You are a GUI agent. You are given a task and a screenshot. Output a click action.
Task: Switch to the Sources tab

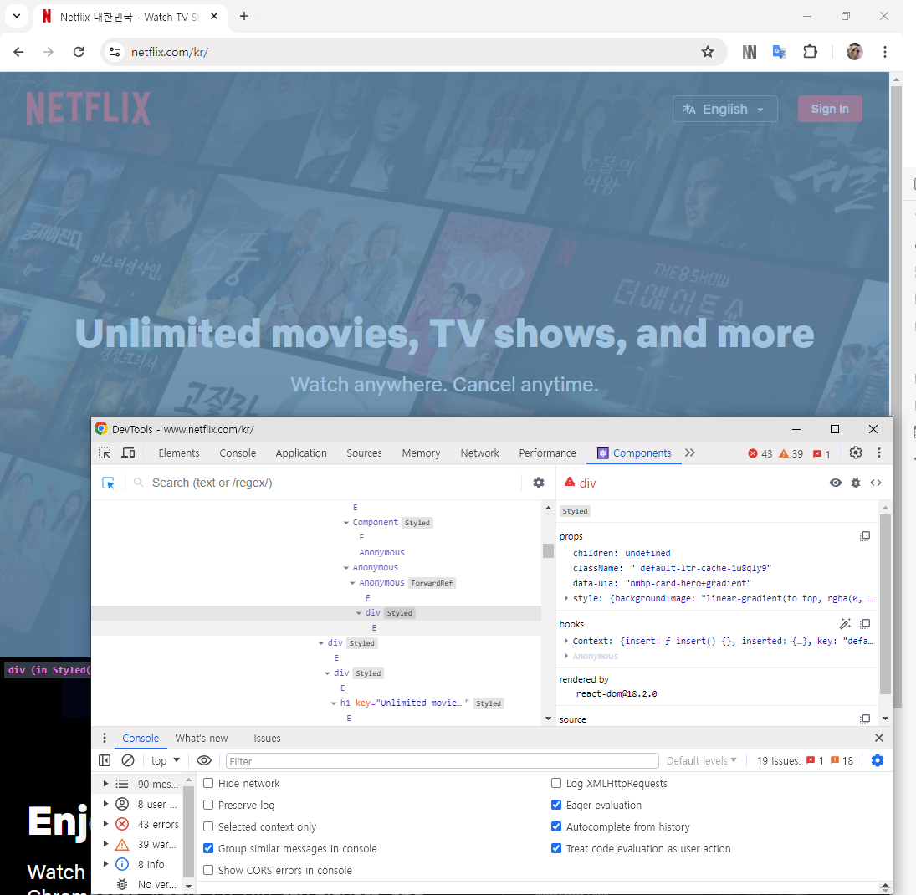pos(364,453)
